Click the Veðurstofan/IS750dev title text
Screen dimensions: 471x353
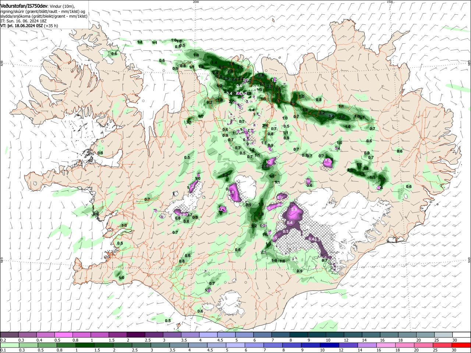(x=24, y=6)
